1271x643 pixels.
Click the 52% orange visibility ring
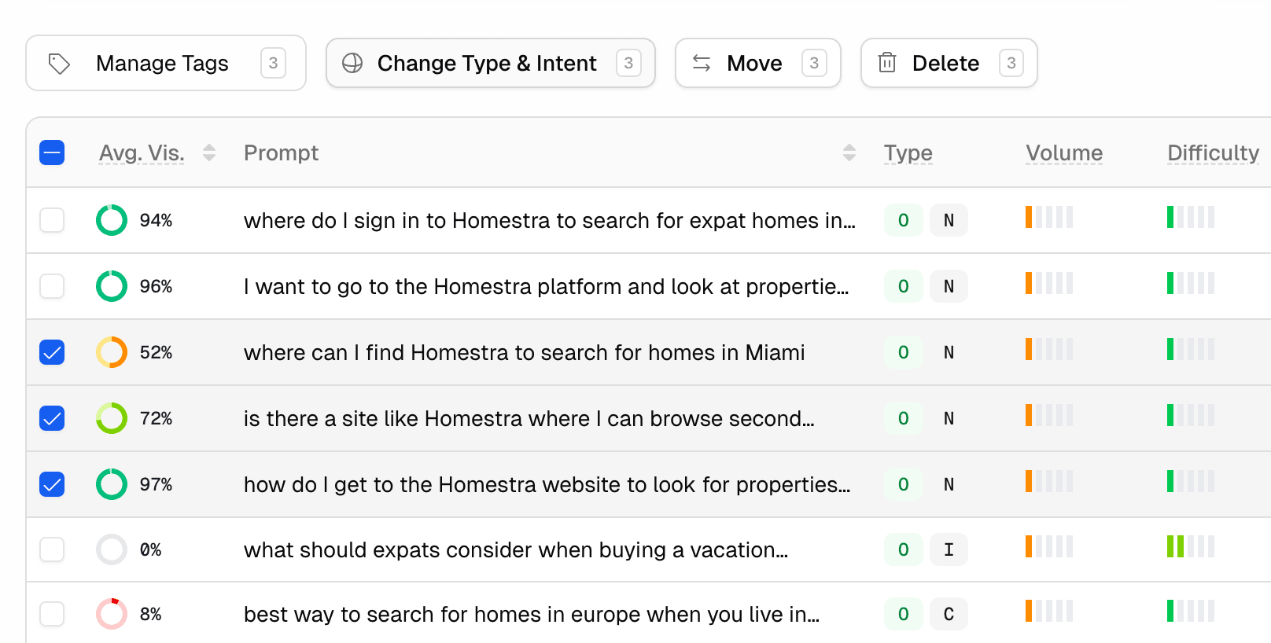click(112, 352)
